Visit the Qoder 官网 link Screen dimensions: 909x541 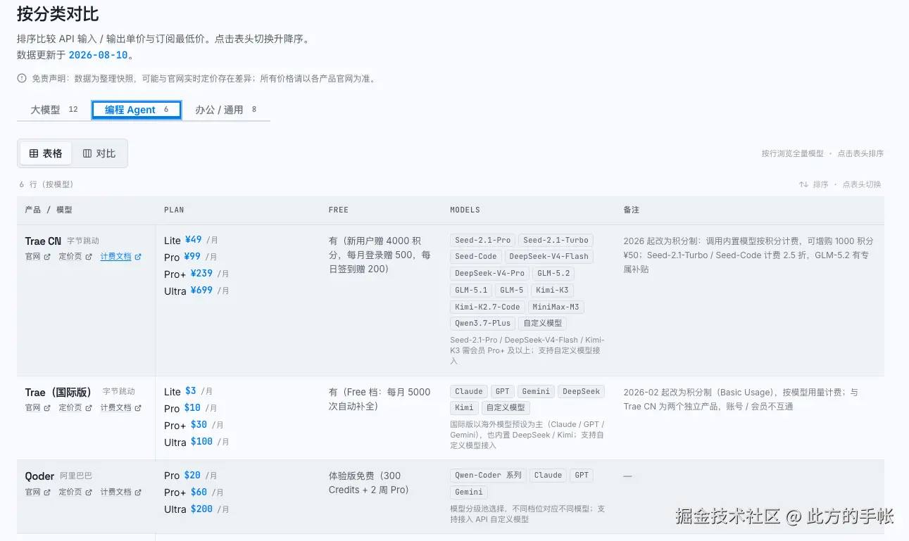pyautogui.click(x=37, y=492)
